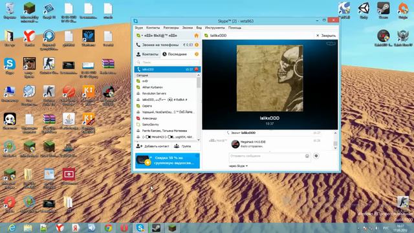
Task: Click the message input field
Action: [x=267, y=156]
